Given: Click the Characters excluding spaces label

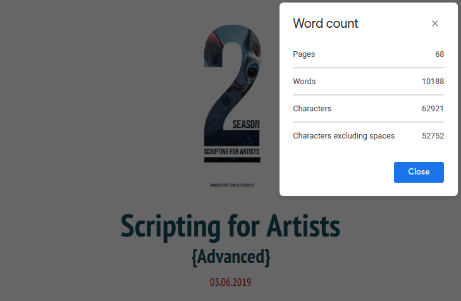Looking at the screenshot, I should coord(343,136).
